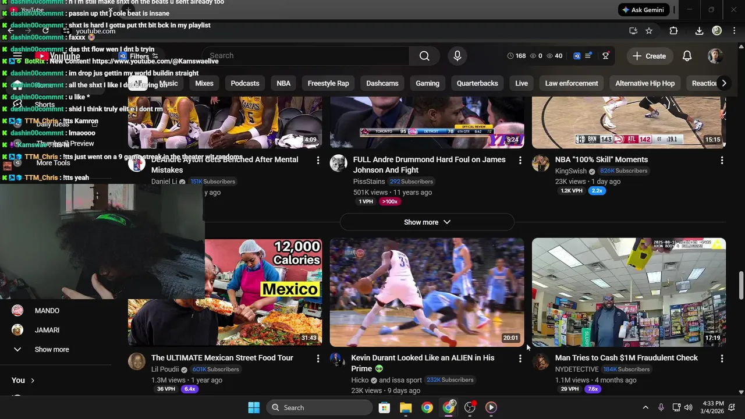Click the Create button
Screen dimensions: 745x419
[x=649, y=56]
